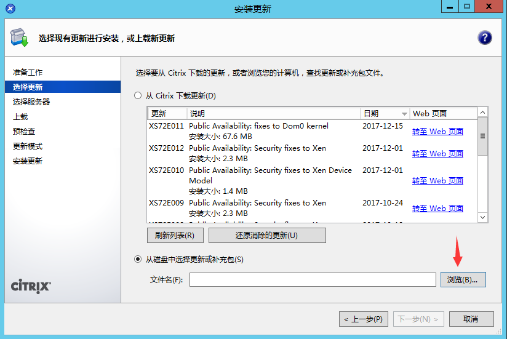
Task: Go to 选择服务器 step in sidebar
Action: tap(31, 102)
